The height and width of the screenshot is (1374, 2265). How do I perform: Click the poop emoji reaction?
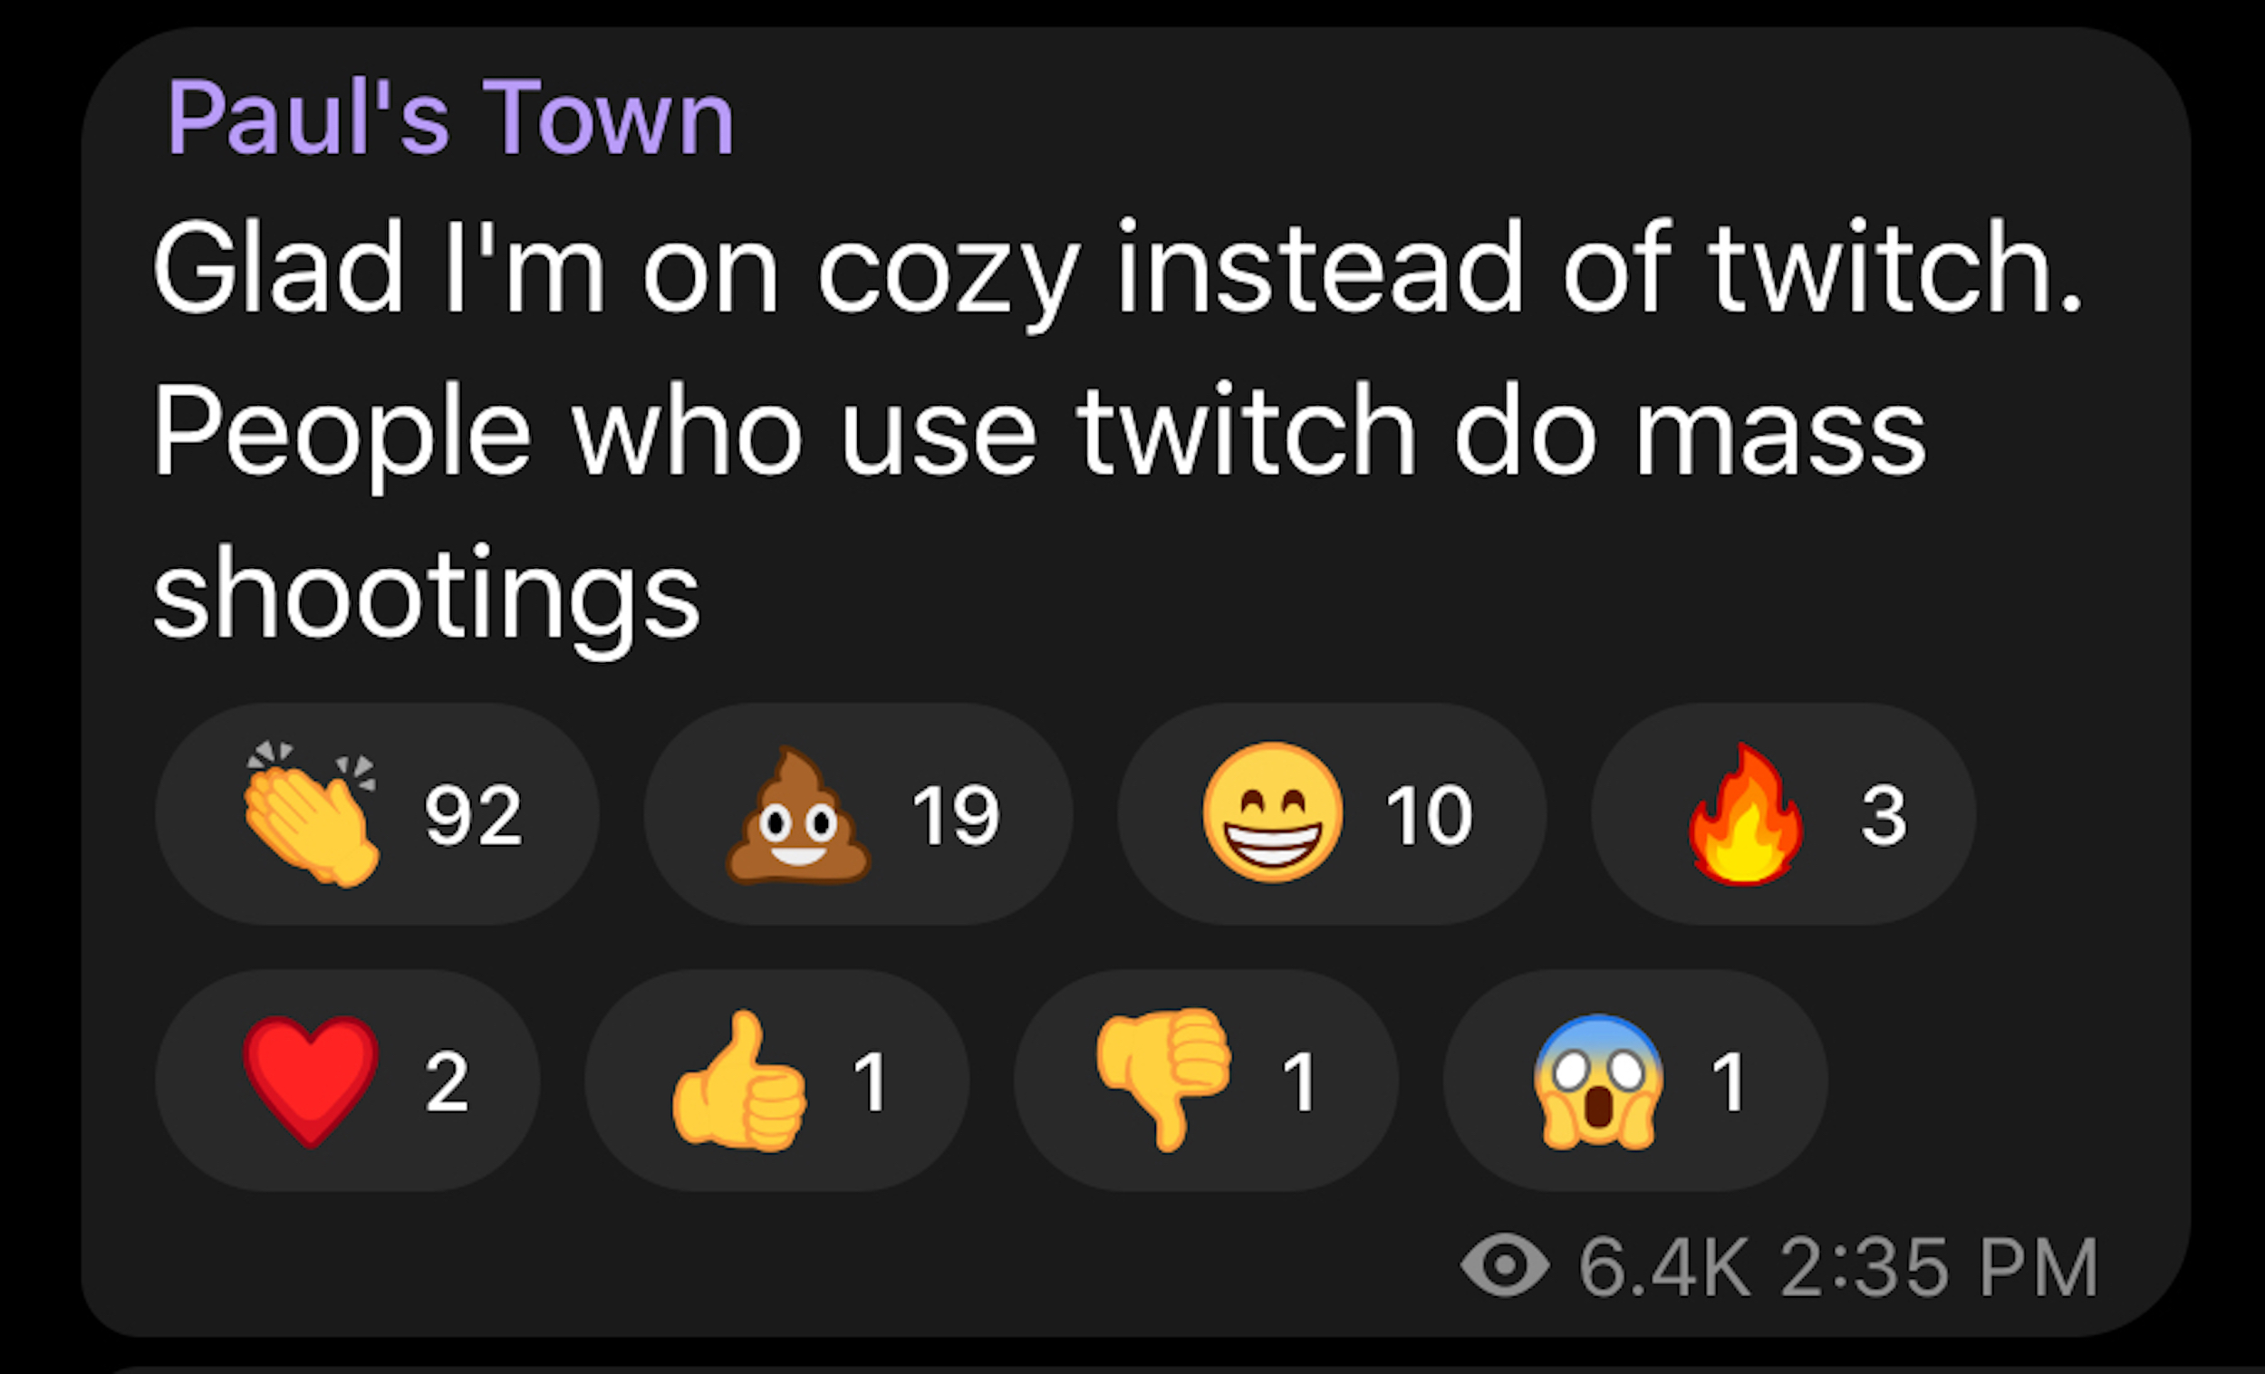(797, 816)
